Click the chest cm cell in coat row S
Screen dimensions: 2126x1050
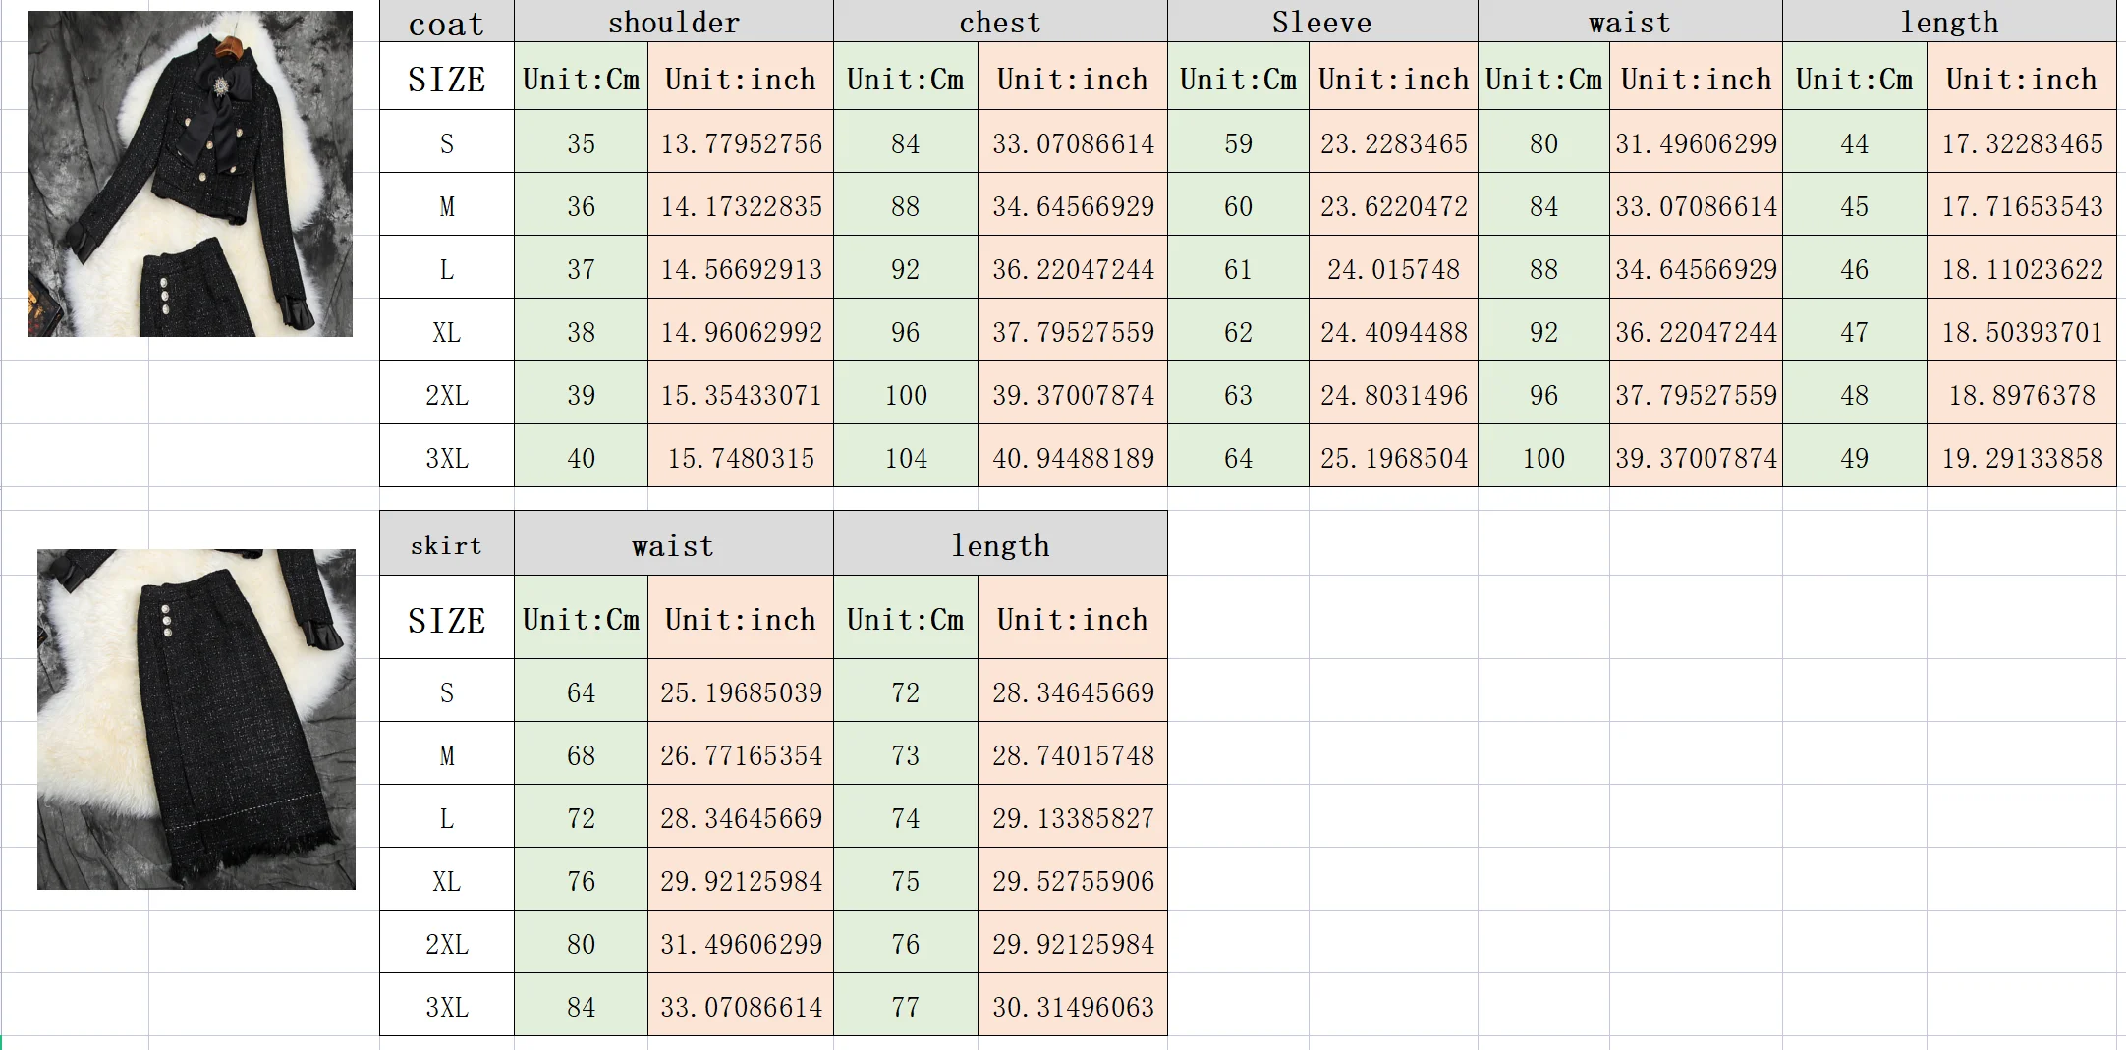point(906,142)
